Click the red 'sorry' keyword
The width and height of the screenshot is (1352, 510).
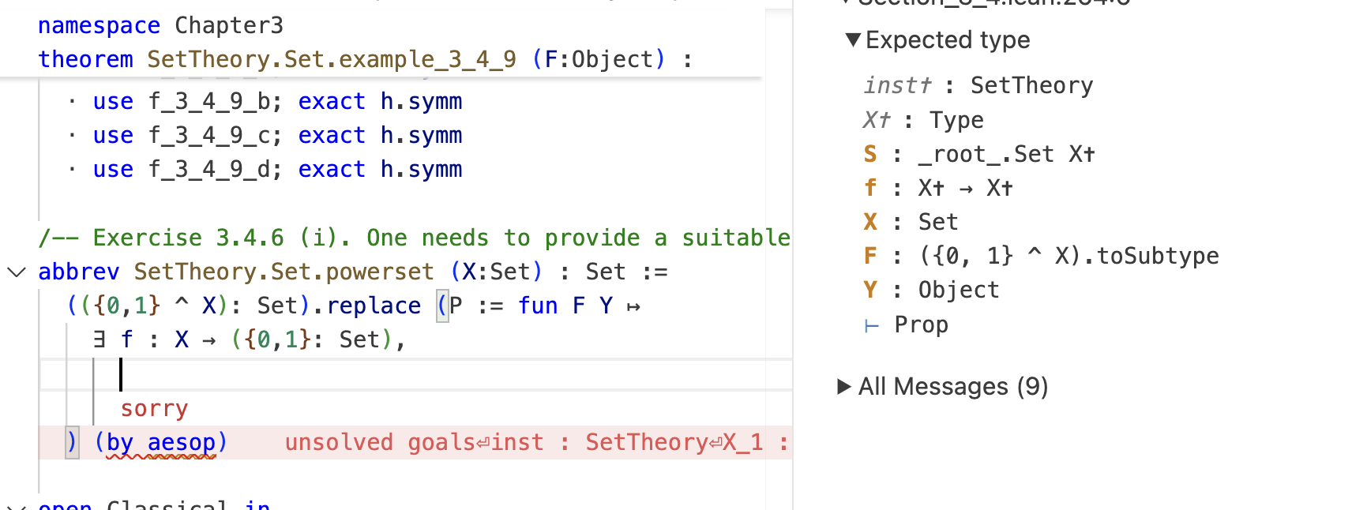pos(154,409)
